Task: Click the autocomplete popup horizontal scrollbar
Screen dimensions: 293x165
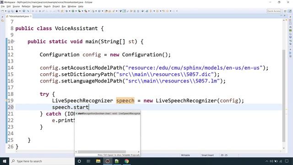Action: click(x=102, y=152)
